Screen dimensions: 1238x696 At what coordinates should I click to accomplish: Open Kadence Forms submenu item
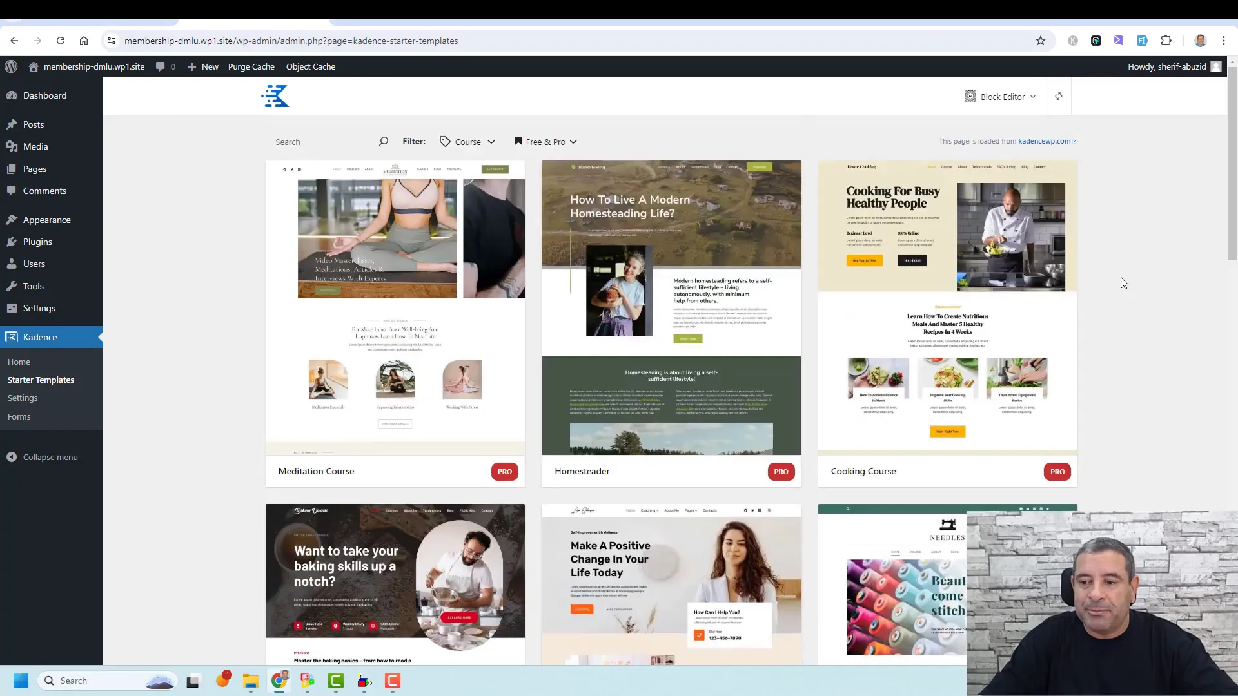click(x=19, y=416)
